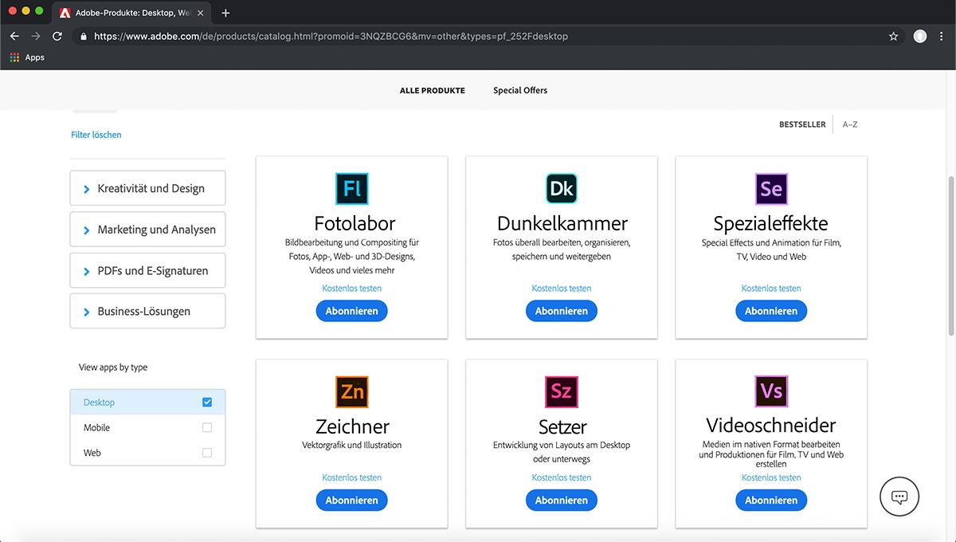
Task: Open the Chrome profile avatar
Action: tap(920, 36)
